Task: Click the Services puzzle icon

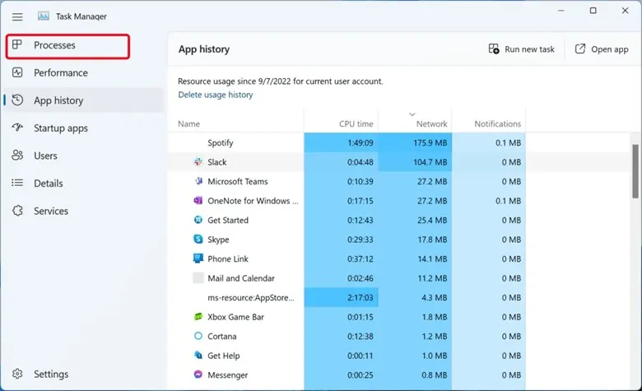Action: pyautogui.click(x=17, y=211)
